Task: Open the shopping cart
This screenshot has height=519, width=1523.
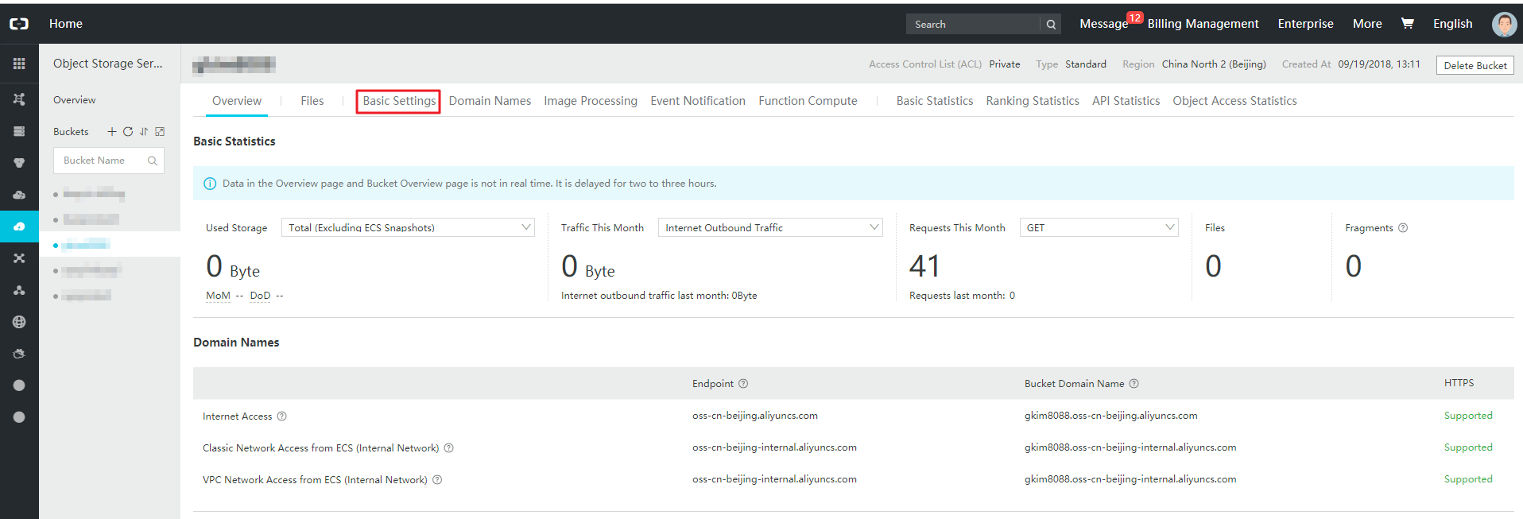Action: pos(1407,24)
